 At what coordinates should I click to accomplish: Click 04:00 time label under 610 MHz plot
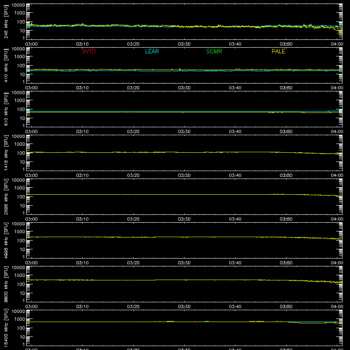(x=337, y=132)
